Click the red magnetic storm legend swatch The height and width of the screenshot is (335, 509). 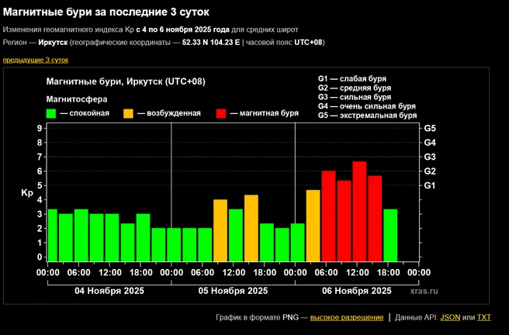click(x=221, y=113)
